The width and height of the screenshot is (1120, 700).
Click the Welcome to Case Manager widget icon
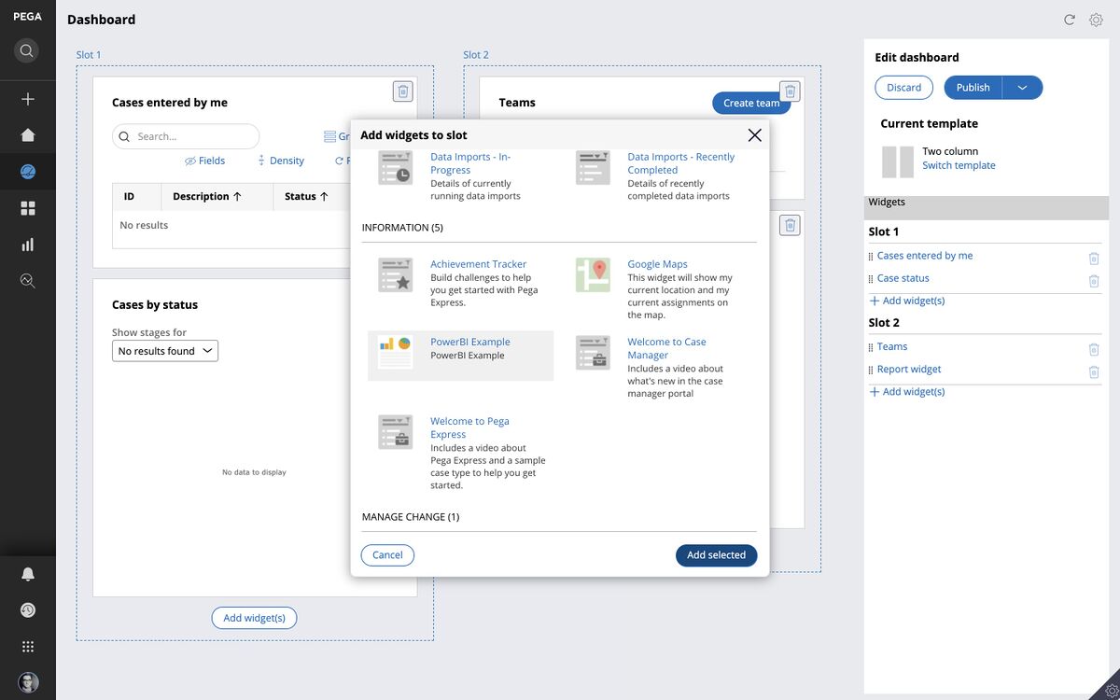[593, 353]
